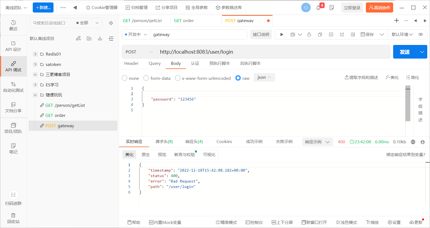
Task: Expand the satoken folder
Action: [x=35, y=64]
